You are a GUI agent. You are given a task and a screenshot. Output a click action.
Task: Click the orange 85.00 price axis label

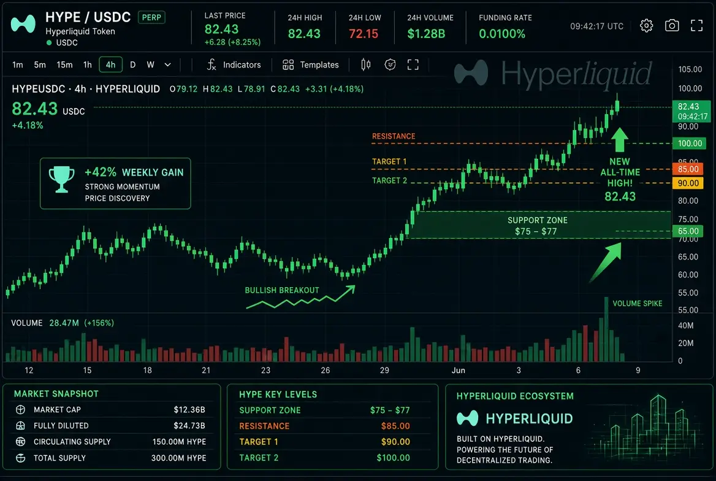688,169
